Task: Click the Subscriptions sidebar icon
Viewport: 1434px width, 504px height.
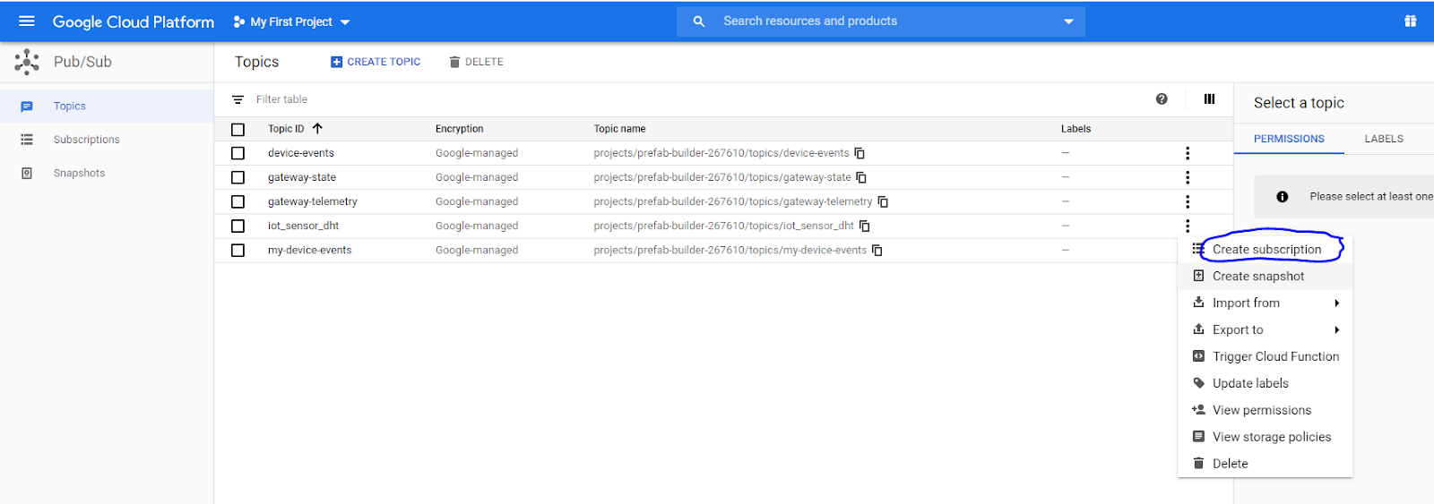Action: [x=27, y=140]
